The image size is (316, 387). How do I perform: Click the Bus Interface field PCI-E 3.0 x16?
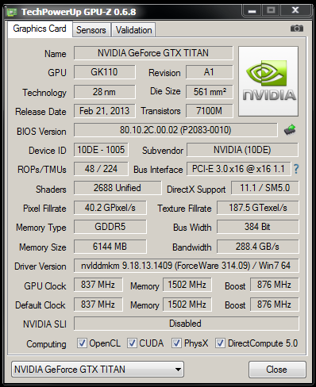tap(238, 169)
